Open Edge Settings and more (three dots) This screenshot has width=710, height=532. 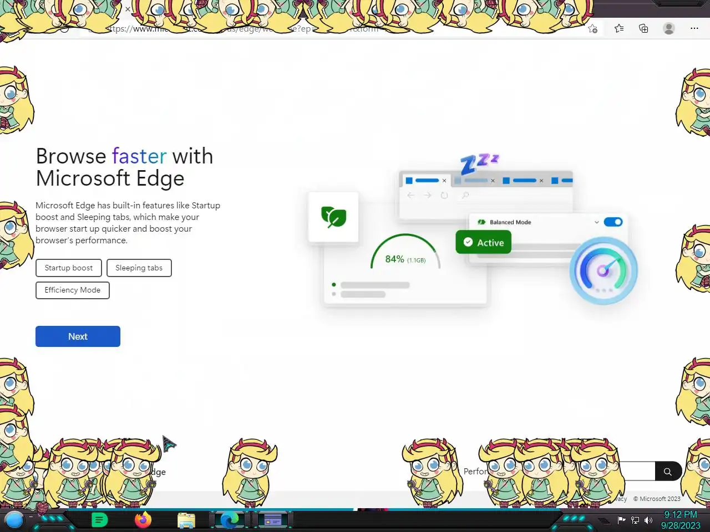(694, 28)
